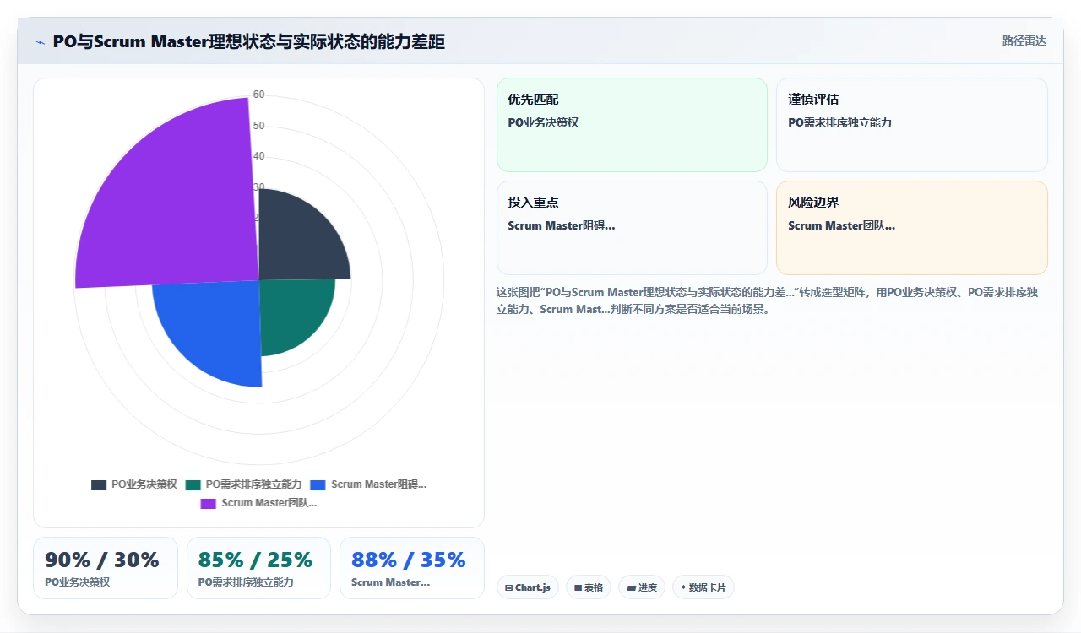Select the 90% / 30% stat card
Screen dimensions: 1081x633
[106, 568]
